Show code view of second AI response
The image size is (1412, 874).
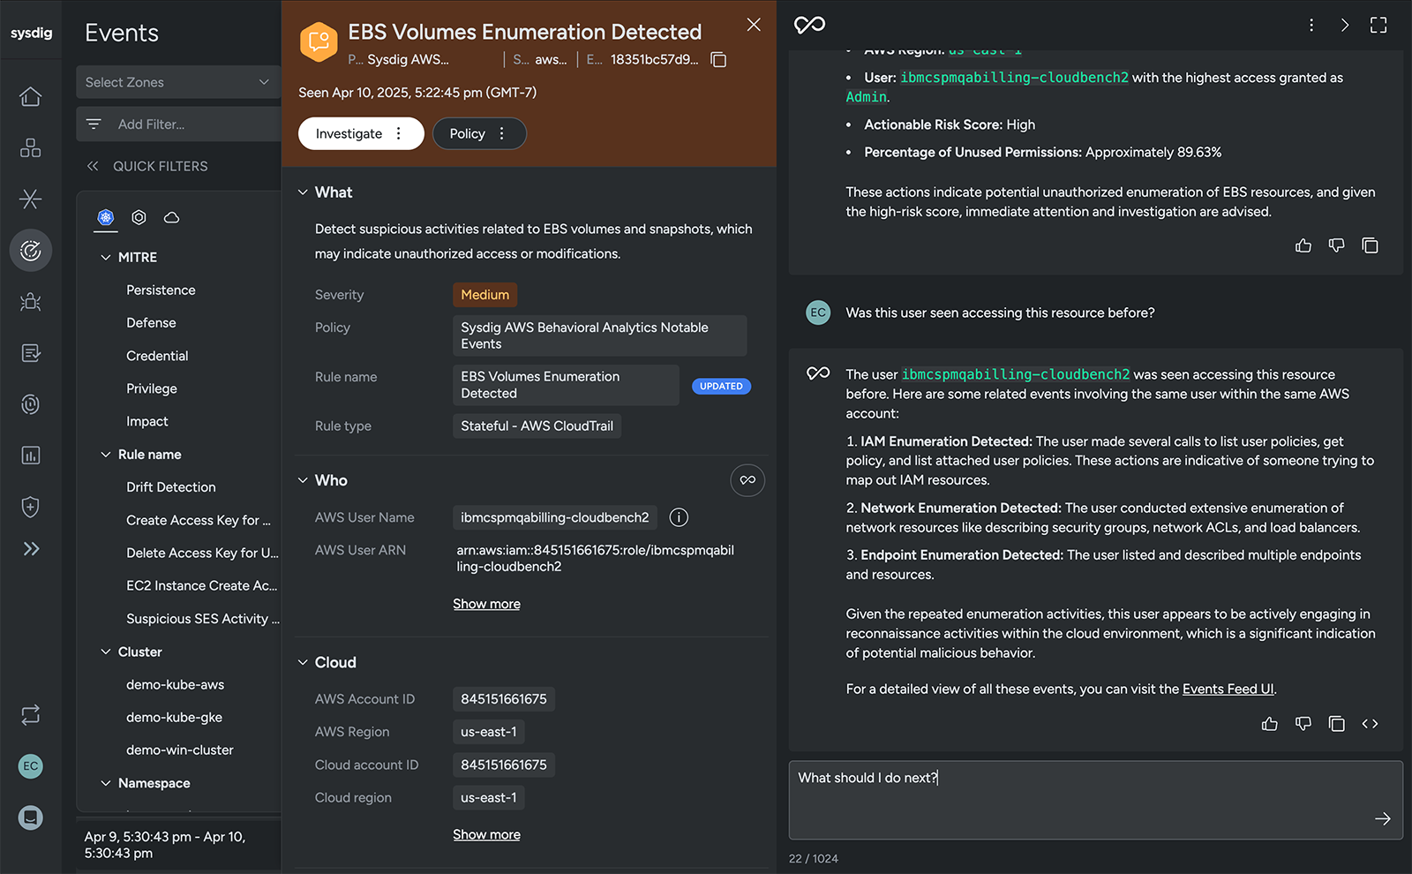point(1370,724)
